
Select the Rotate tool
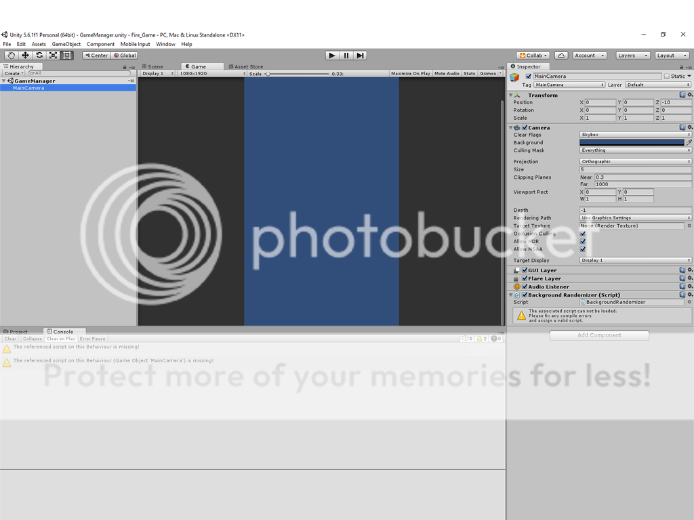(x=39, y=56)
